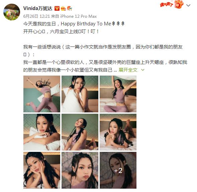Open close-up photo resting on pillow
Screen dimensions: 197x192
coord(42,132)
